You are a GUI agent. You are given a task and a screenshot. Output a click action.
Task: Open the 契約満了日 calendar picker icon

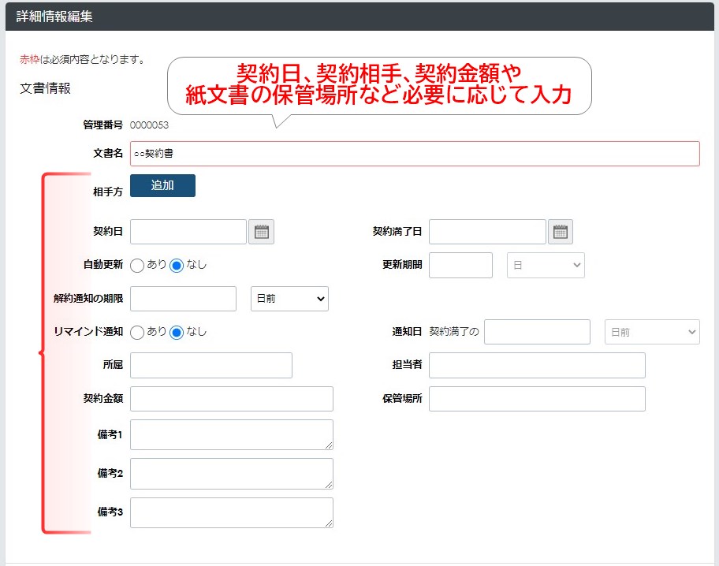point(561,232)
